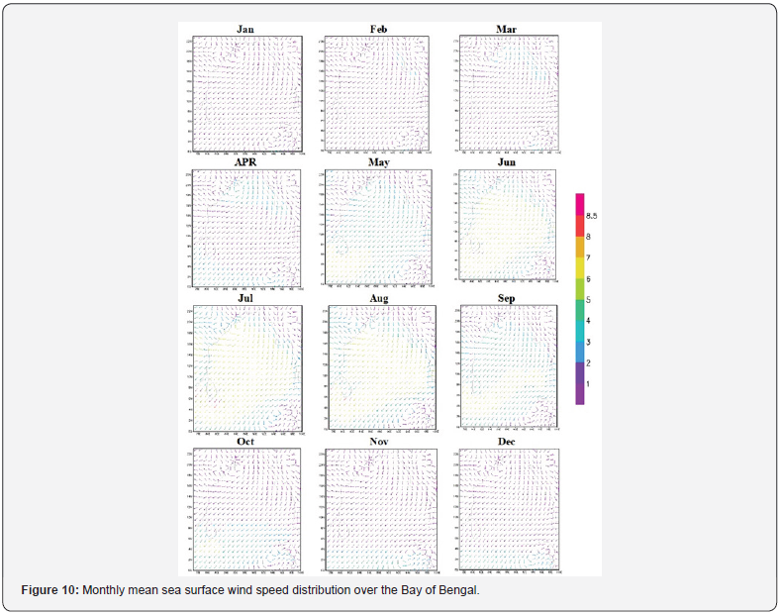Click the '5' color scale label
780x614 pixels.
589,300
